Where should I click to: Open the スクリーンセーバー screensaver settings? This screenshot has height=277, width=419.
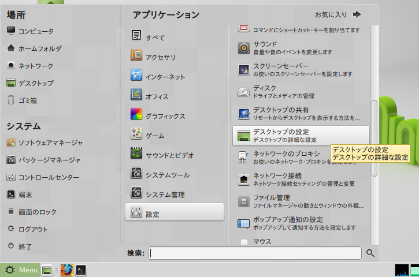(x=301, y=70)
